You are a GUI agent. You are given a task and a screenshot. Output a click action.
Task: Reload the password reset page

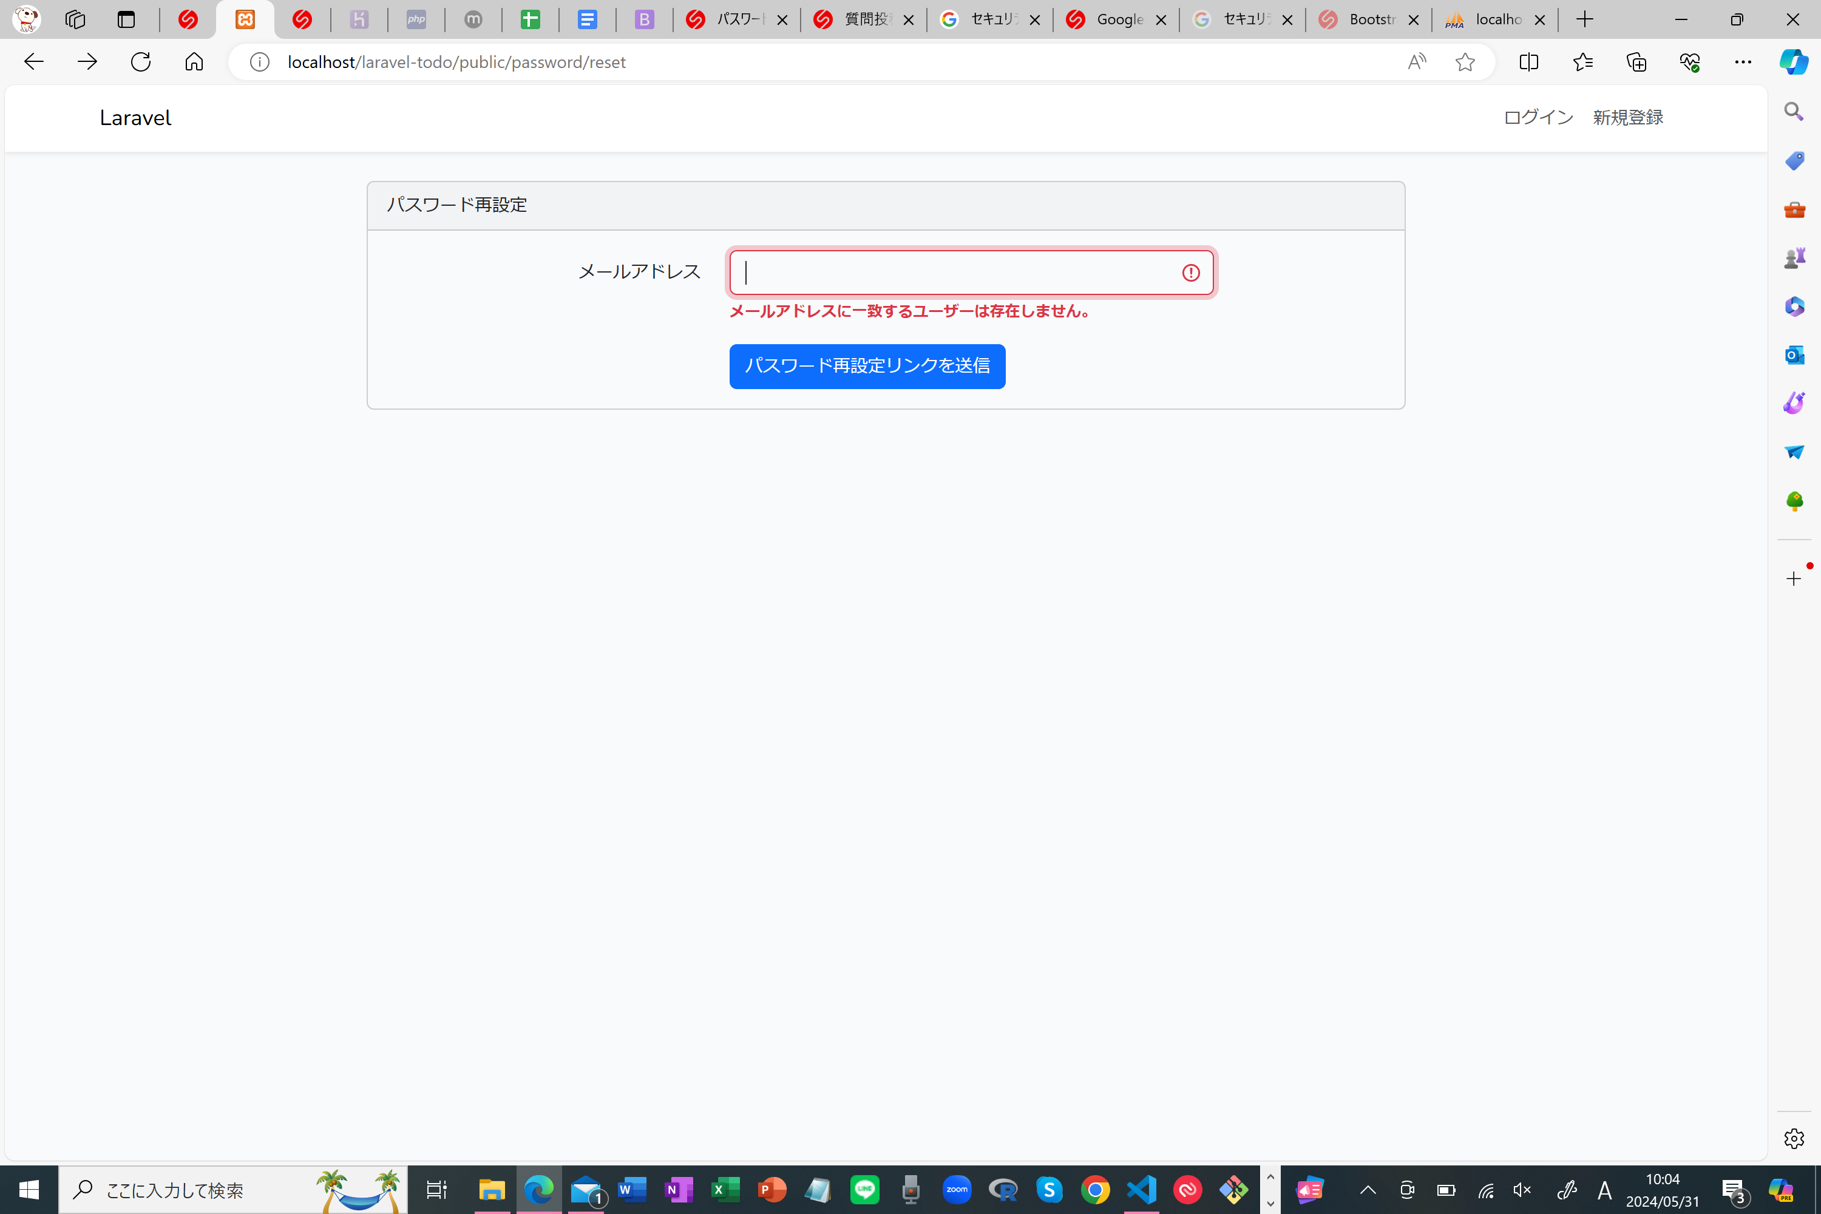point(141,61)
